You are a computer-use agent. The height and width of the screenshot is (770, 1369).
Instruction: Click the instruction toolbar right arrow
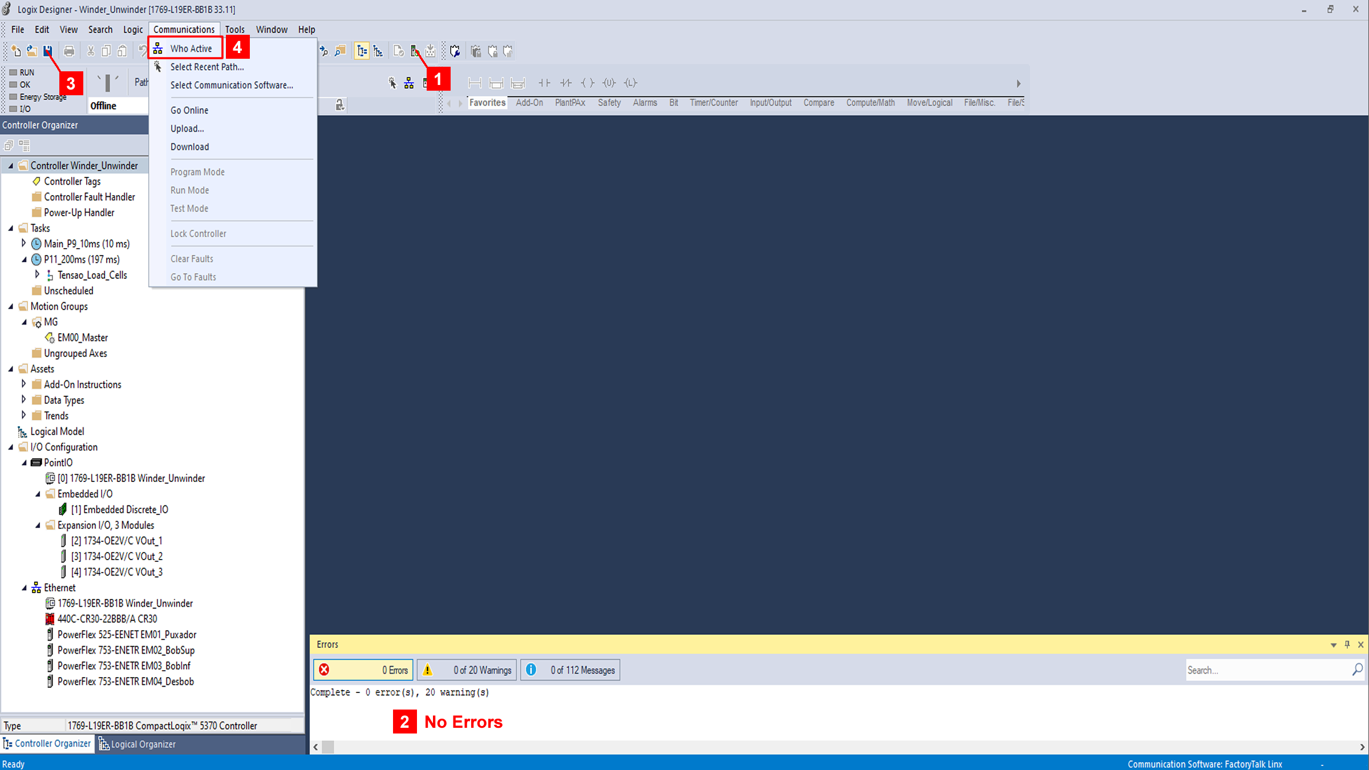[1018, 84]
